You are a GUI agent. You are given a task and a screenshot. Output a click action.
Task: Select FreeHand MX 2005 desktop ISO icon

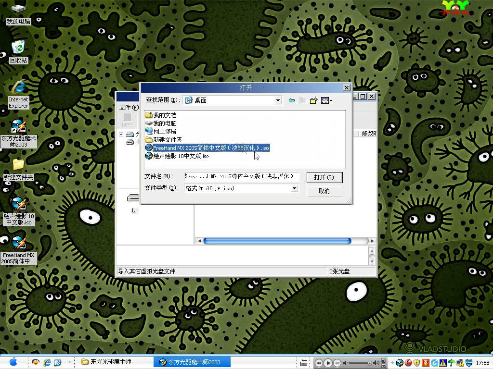coord(19,250)
